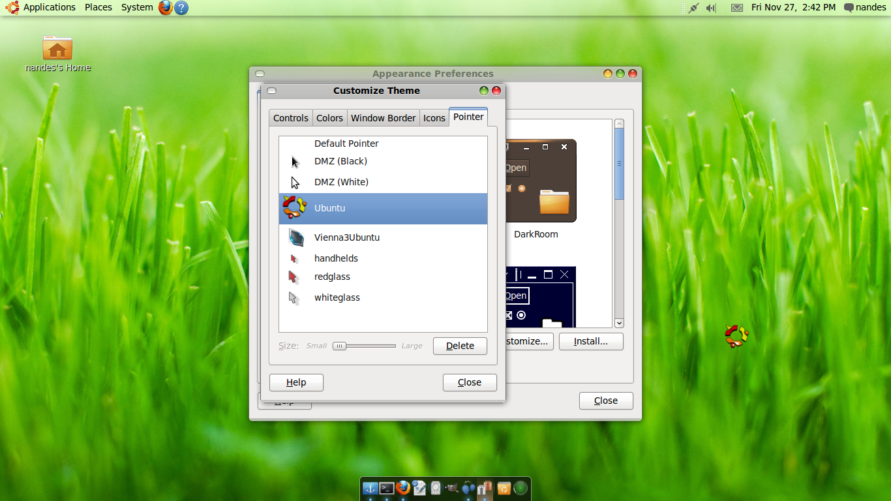Open the mail envelope panel icon
Image resolution: width=891 pixels, height=501 pixels.
(736, 8)
